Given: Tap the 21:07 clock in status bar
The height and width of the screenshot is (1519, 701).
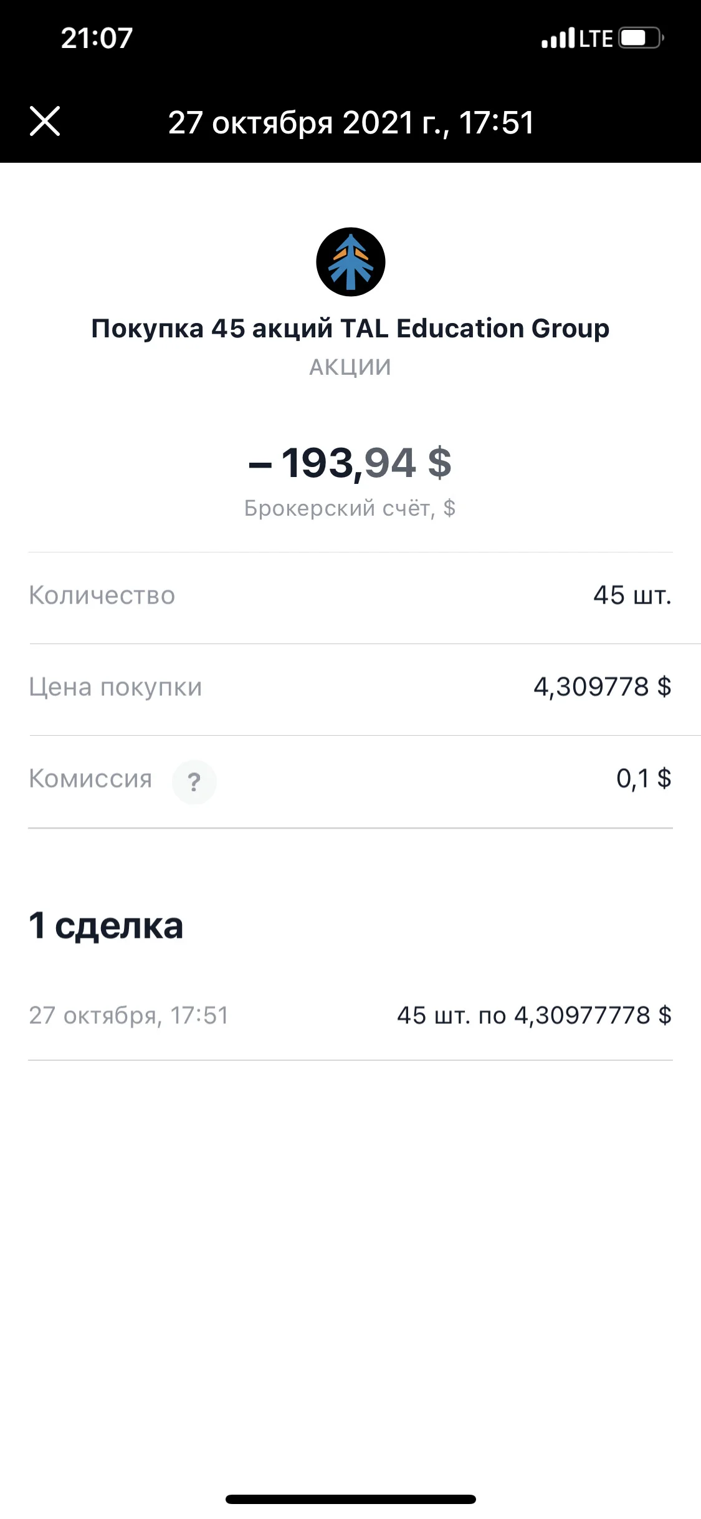Looking at the screenshot, I should pos(97,38).
